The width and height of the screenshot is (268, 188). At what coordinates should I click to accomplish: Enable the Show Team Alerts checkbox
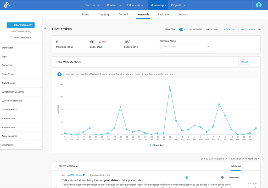(11, 38)
